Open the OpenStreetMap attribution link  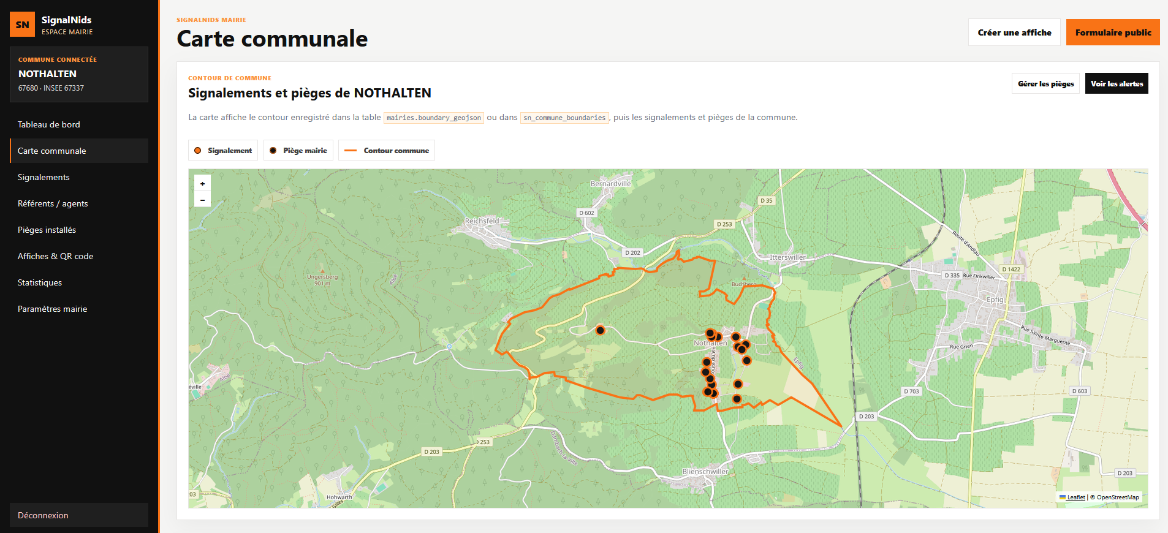pos(1118,497)
